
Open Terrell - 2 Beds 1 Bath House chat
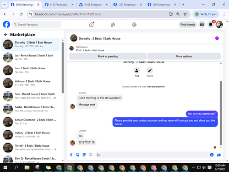[31, 148]
